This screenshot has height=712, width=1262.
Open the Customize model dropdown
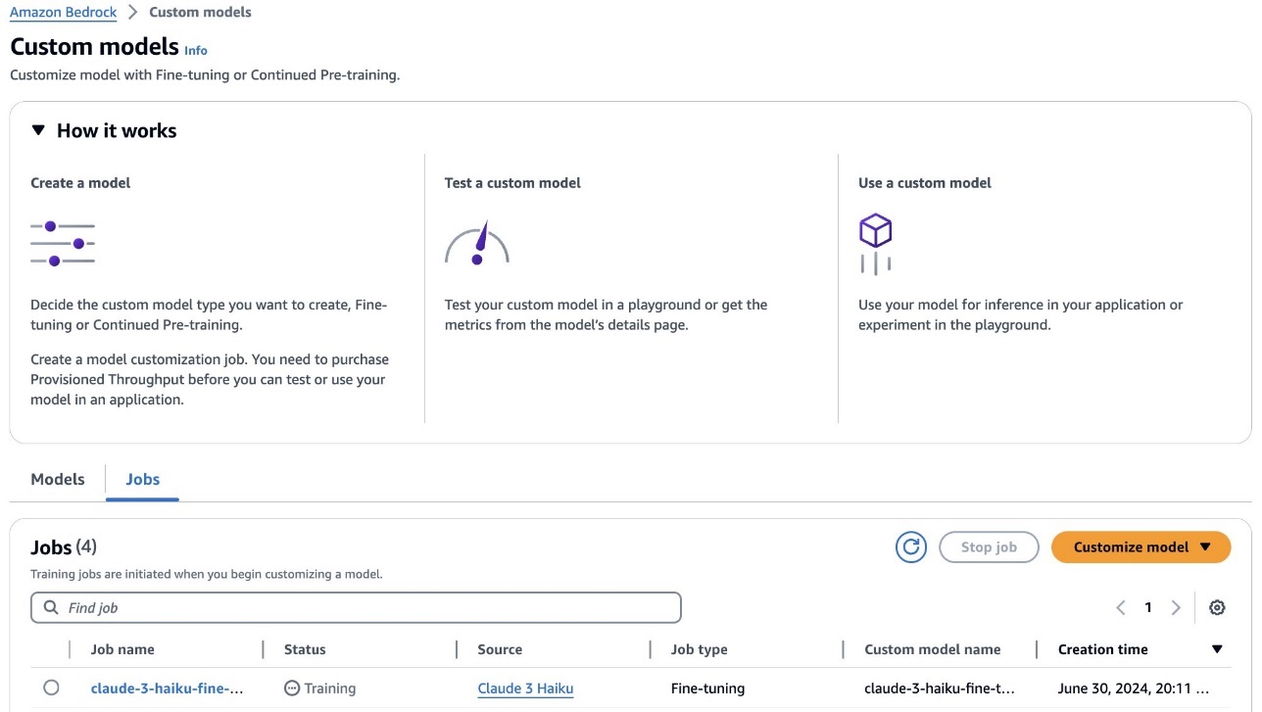pos(1141,547)
